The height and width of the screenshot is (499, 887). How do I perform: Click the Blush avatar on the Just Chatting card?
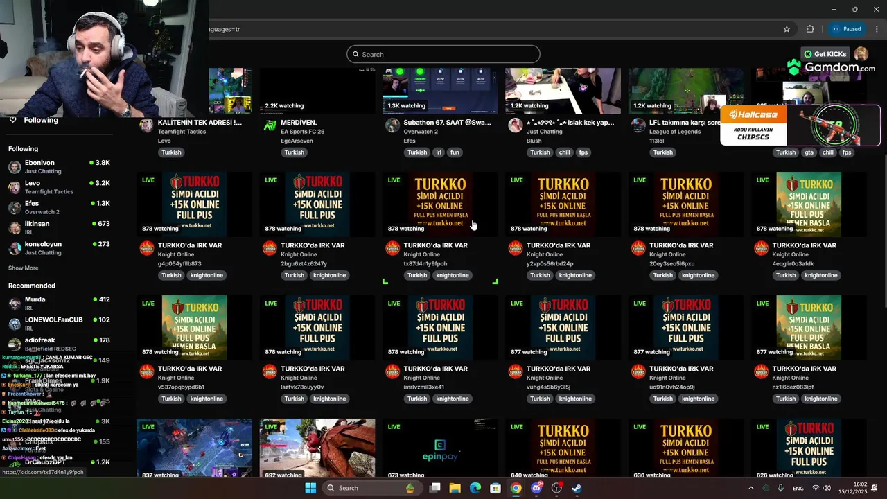pyautogui.click(x=516, y=125)
